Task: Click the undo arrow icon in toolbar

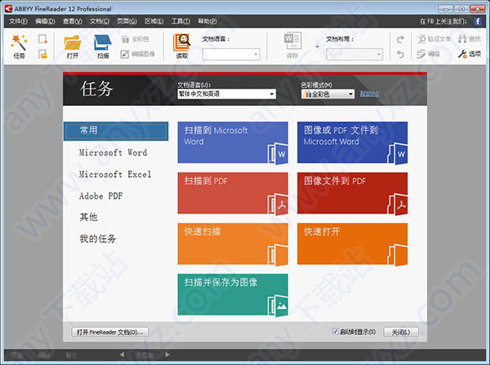Action: click(400, 55)
